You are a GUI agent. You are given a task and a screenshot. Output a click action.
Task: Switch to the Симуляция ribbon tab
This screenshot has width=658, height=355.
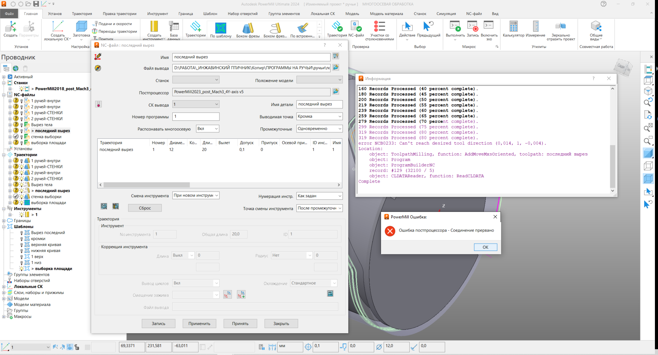coord(446,14)
